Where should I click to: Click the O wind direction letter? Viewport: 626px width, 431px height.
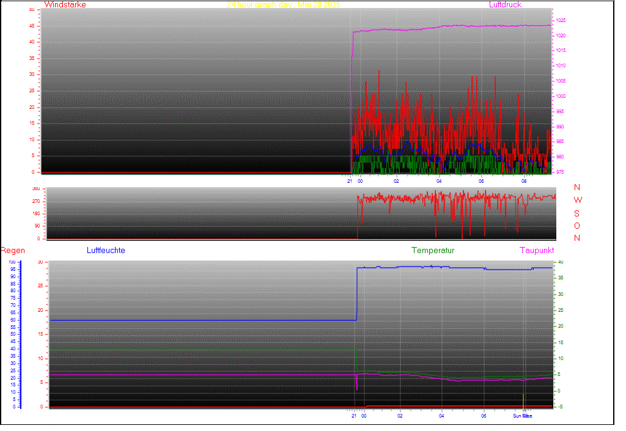point(577,226)
